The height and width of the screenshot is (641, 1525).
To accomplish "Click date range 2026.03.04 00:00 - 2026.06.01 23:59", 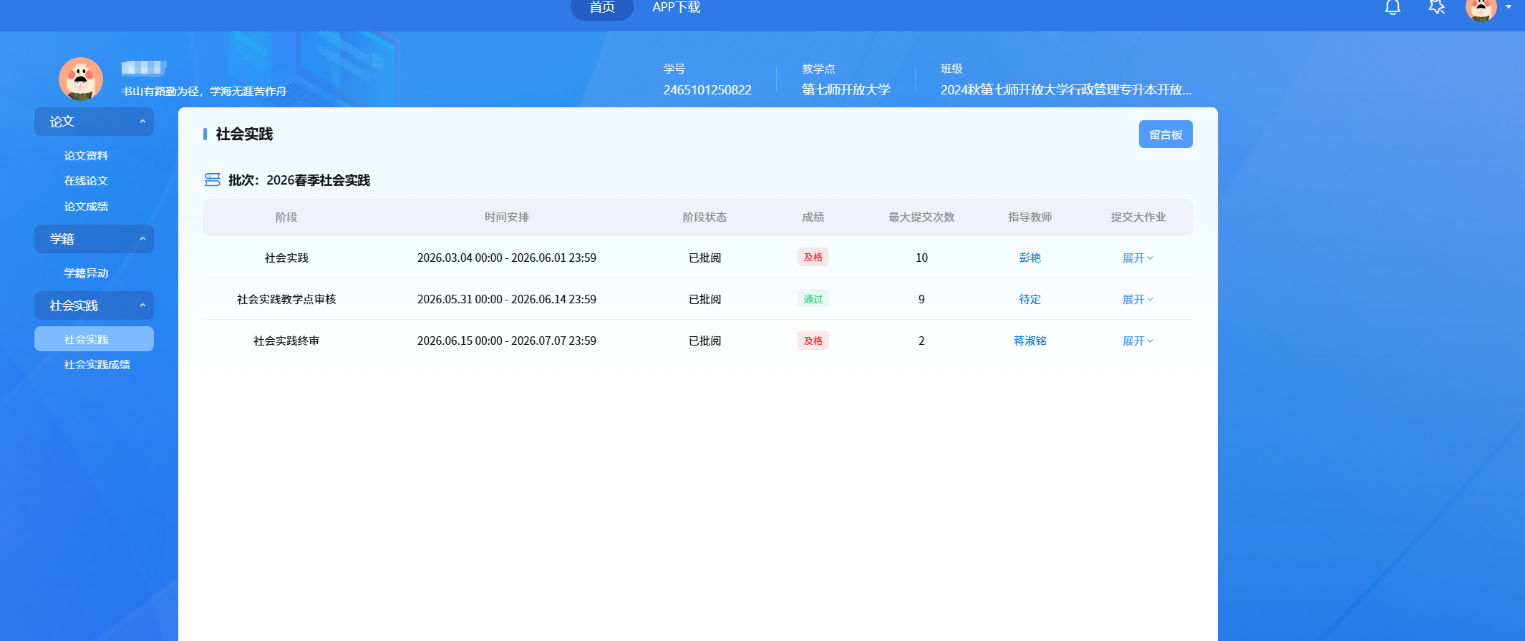I will (507, 258).
